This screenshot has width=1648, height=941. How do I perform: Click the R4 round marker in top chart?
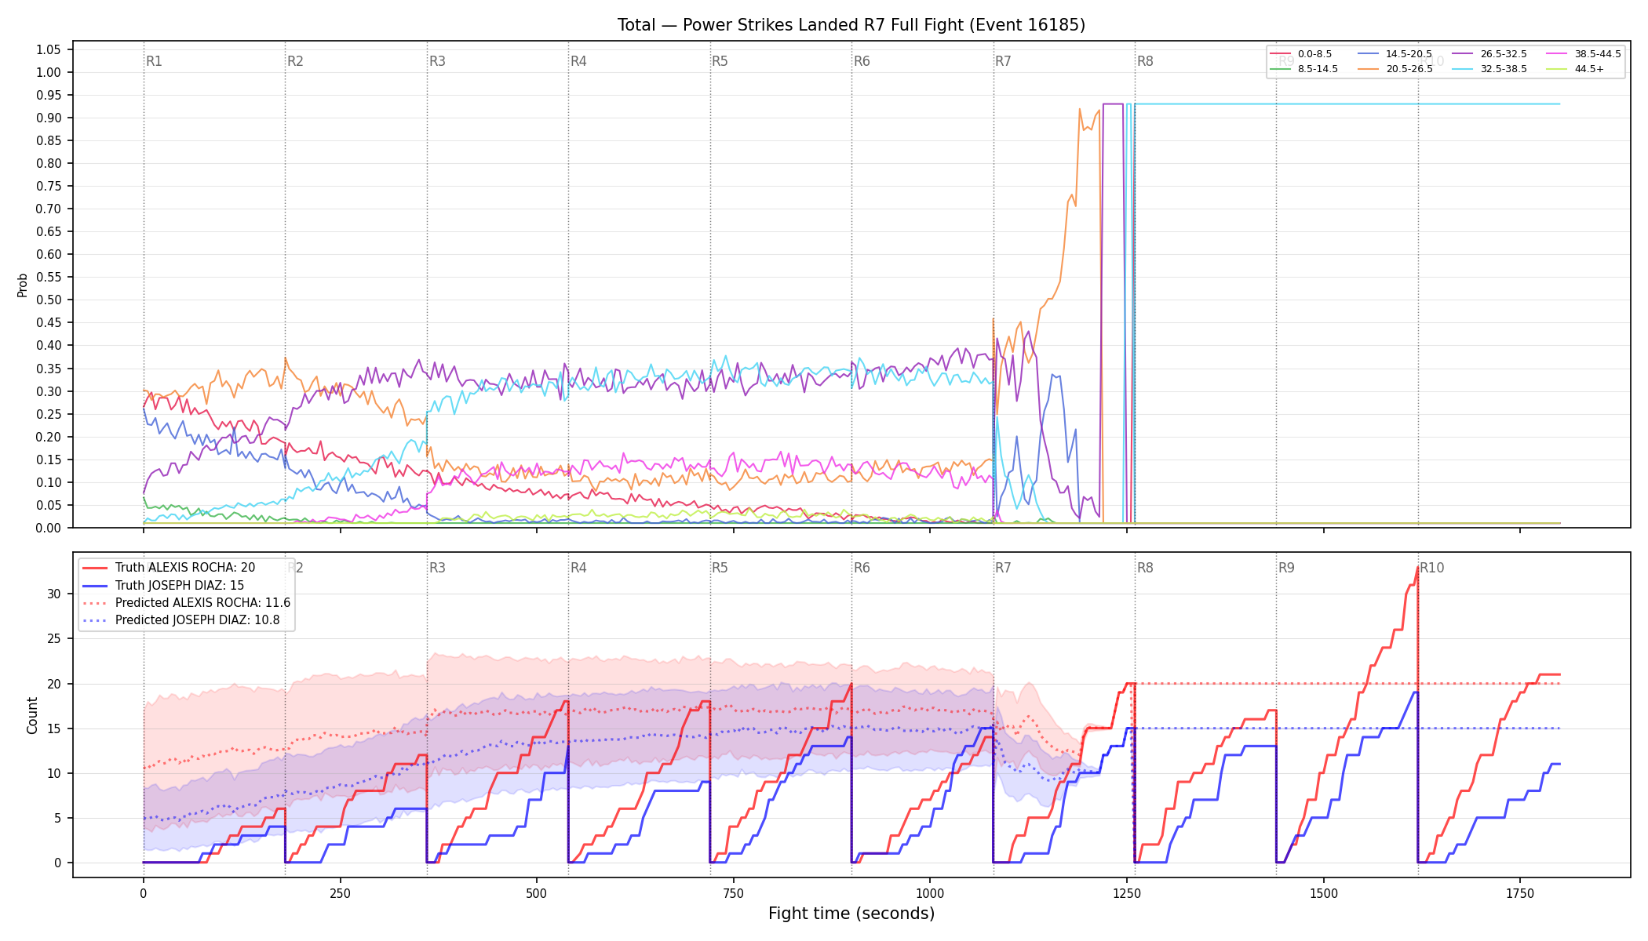(x=578, y=61)
